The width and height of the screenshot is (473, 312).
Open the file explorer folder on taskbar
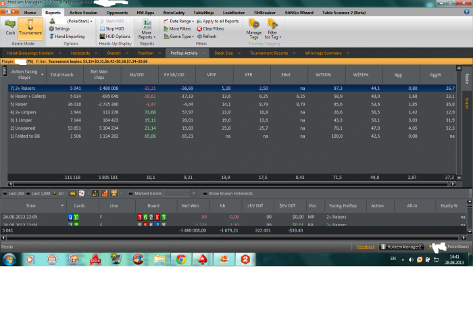[x=159, y=259]
